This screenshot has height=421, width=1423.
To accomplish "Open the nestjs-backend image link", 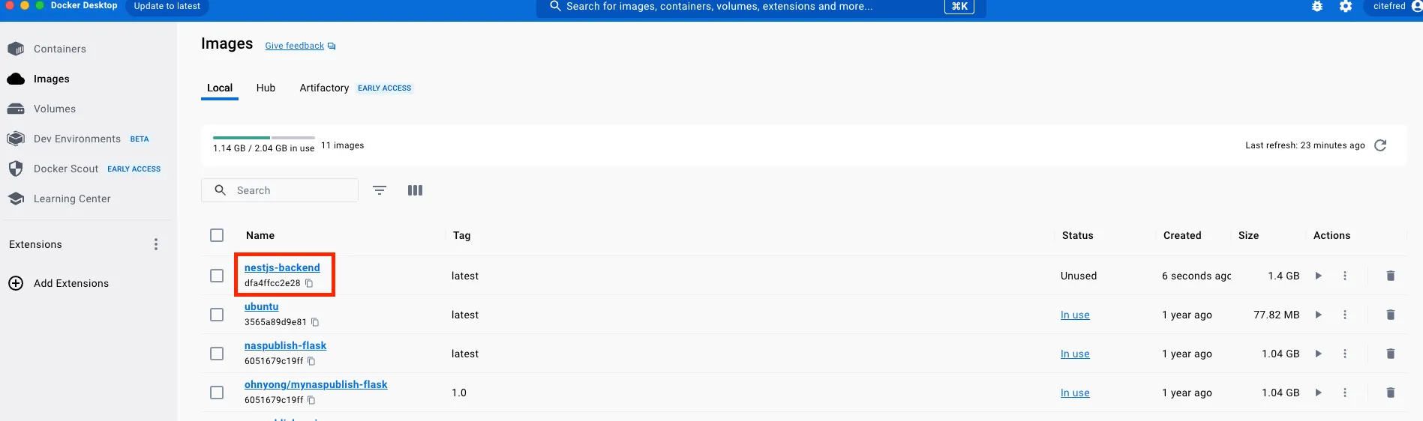I will tap(282, 267).
